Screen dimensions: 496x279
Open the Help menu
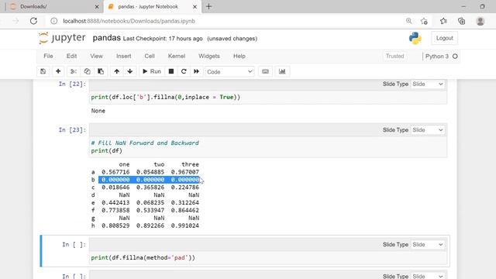239,56
